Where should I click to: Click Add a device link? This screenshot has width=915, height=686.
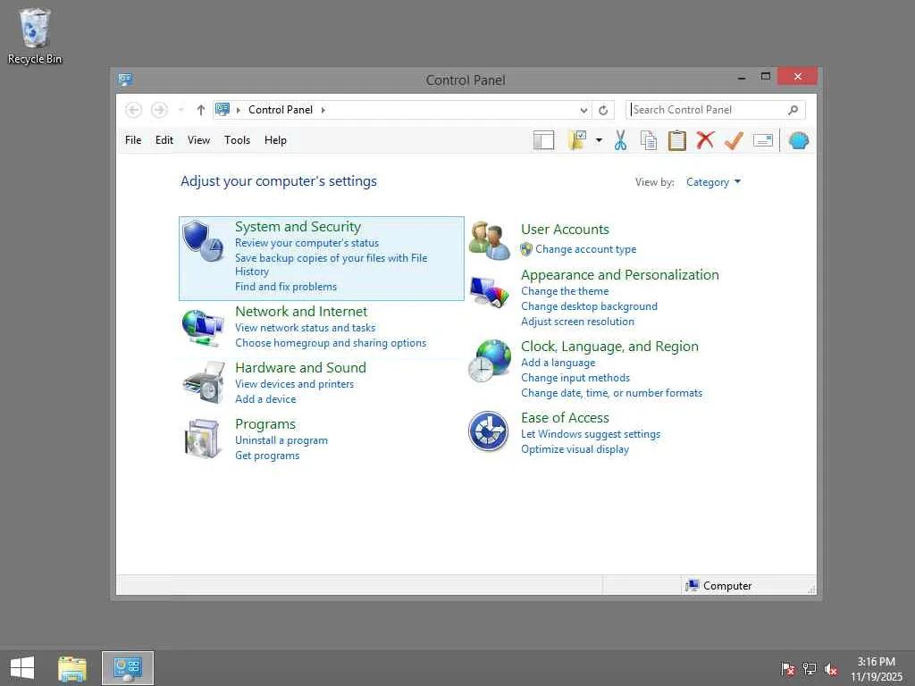(265, 399)
